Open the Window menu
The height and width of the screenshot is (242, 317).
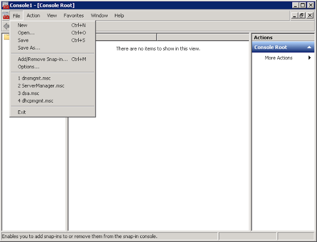[99, 15]
